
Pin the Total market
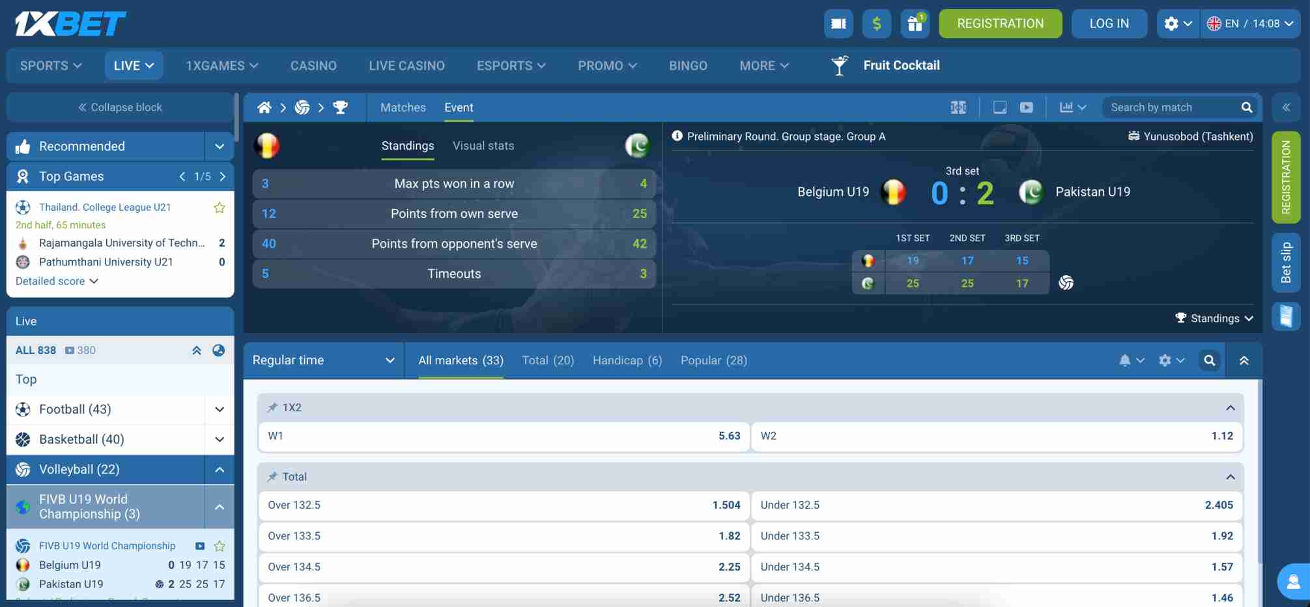tap(272, 477)
